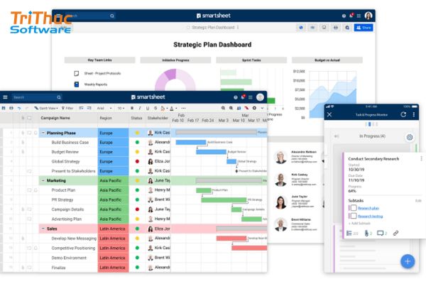Close the mobile Task & Progress Monitor view

coord(329,114)
